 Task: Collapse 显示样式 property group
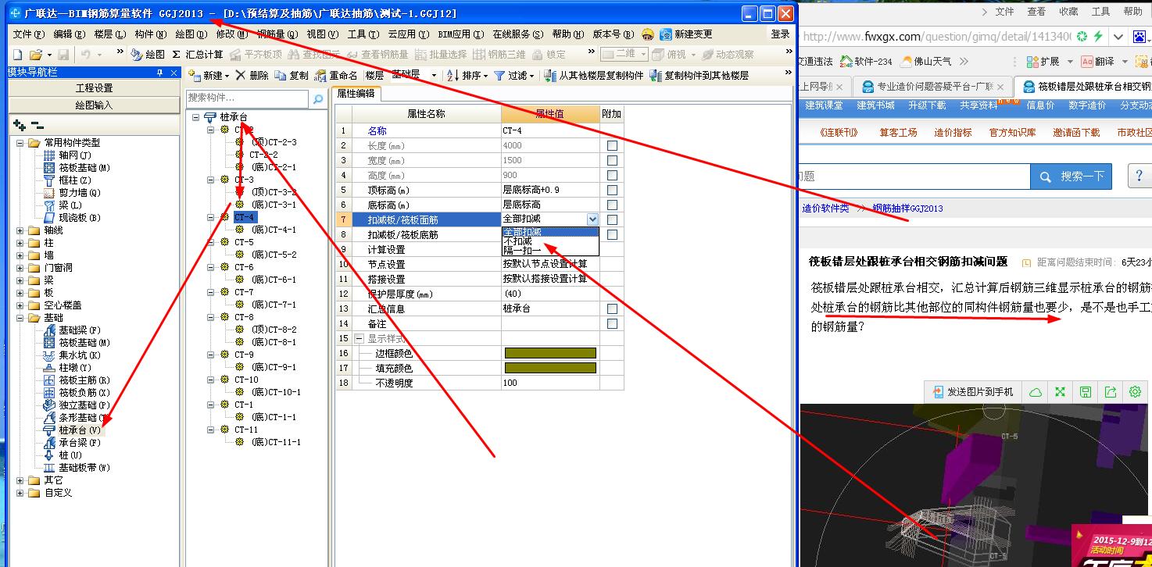359,339
